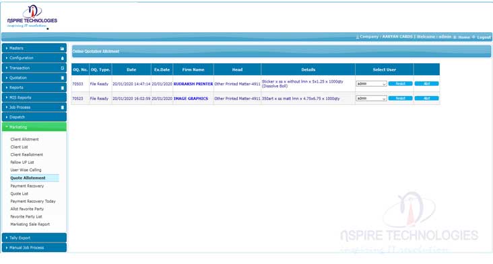The image size is (493, 264).
Task: Click the document icon on Job Process
Action: click(62, 107)
